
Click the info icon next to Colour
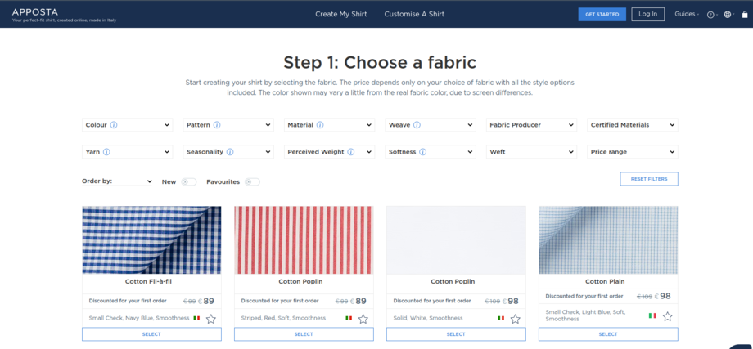click(114, 125)
